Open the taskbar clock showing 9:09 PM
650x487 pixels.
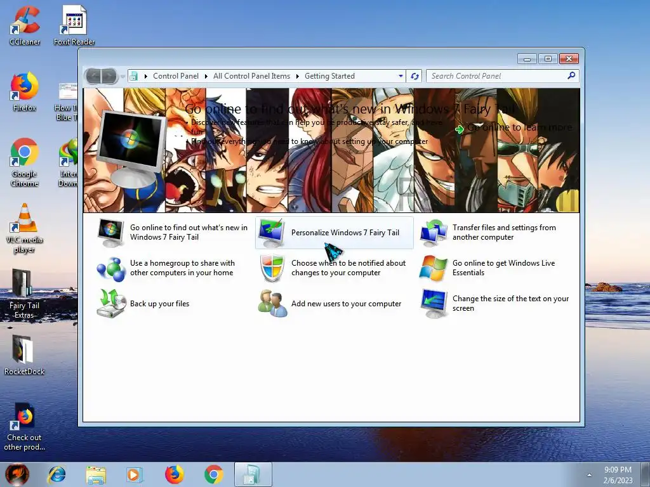[x=618, y=475]
